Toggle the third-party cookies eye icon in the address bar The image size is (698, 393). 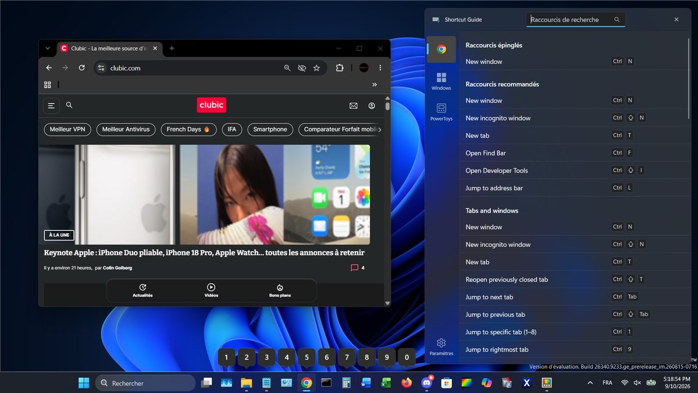coord(302,68)
